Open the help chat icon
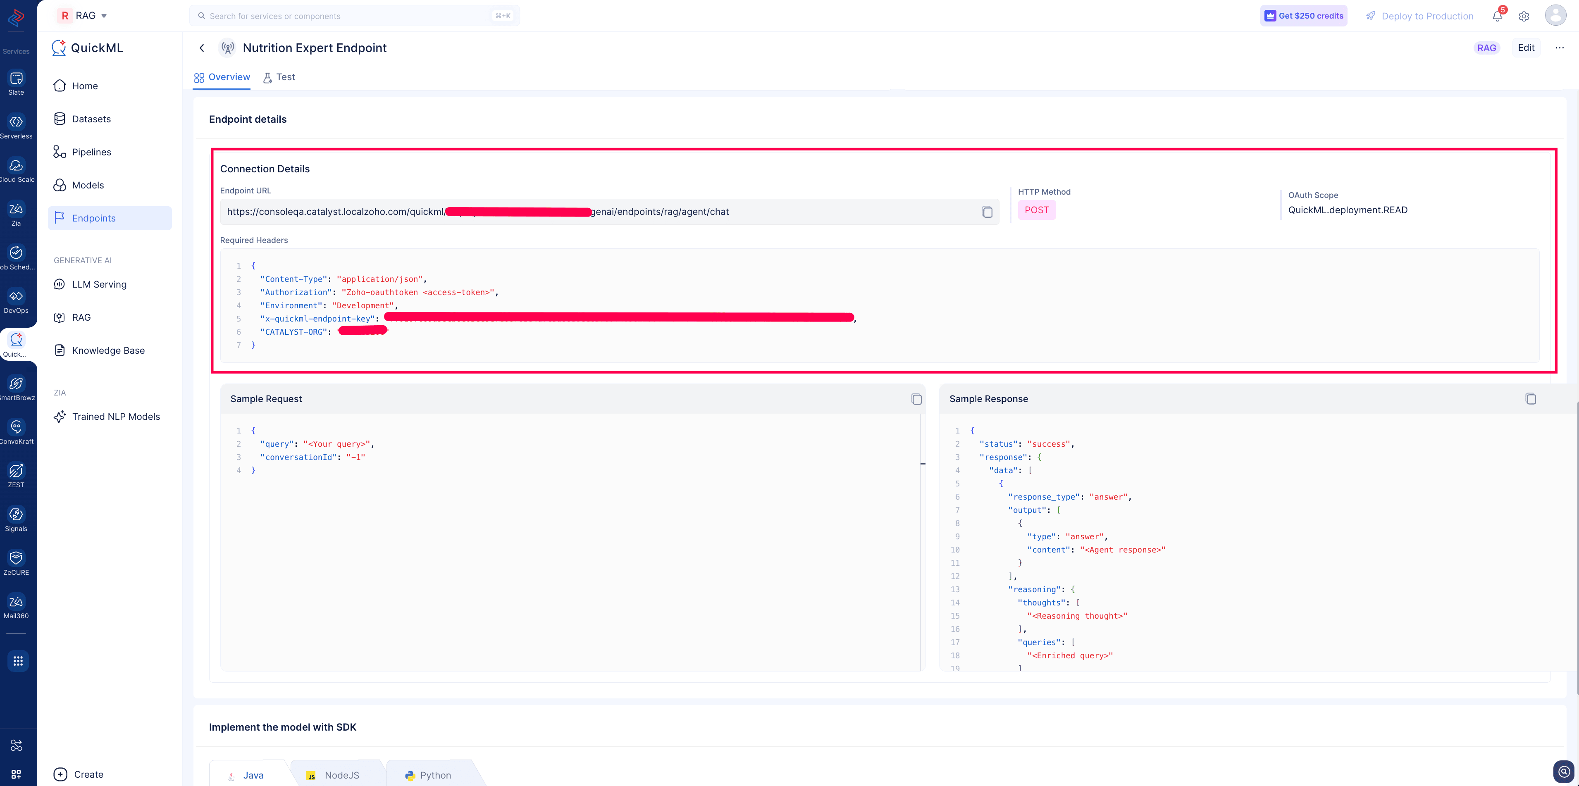Viewport: 1579px width, 786px height. tap(1564, 771)
